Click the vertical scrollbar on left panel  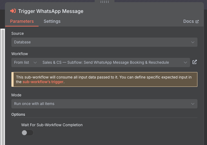click(x=3, y=87)
